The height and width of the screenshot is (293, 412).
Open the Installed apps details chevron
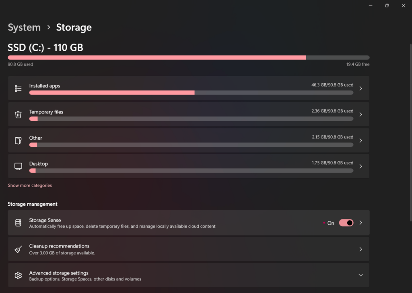(360, 88)
